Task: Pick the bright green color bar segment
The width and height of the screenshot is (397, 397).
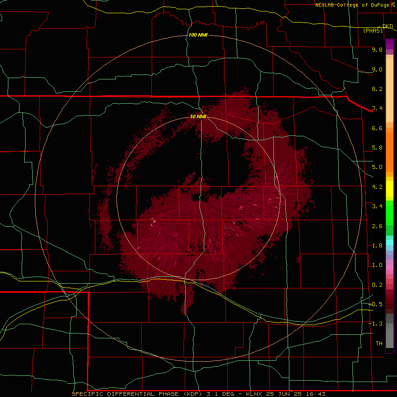Action: pyautogui.click(x=390, y=213)
